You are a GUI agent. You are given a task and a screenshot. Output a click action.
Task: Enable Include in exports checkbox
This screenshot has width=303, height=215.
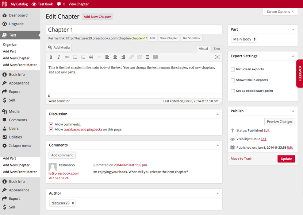(233, 69)
